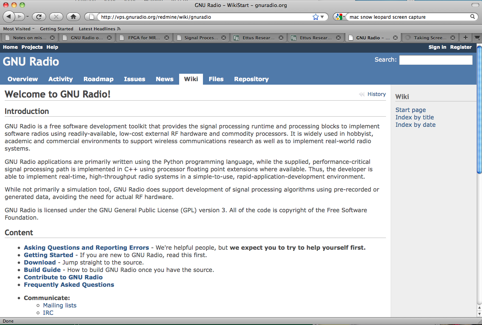Open the Repository project tab

[251, 79]
